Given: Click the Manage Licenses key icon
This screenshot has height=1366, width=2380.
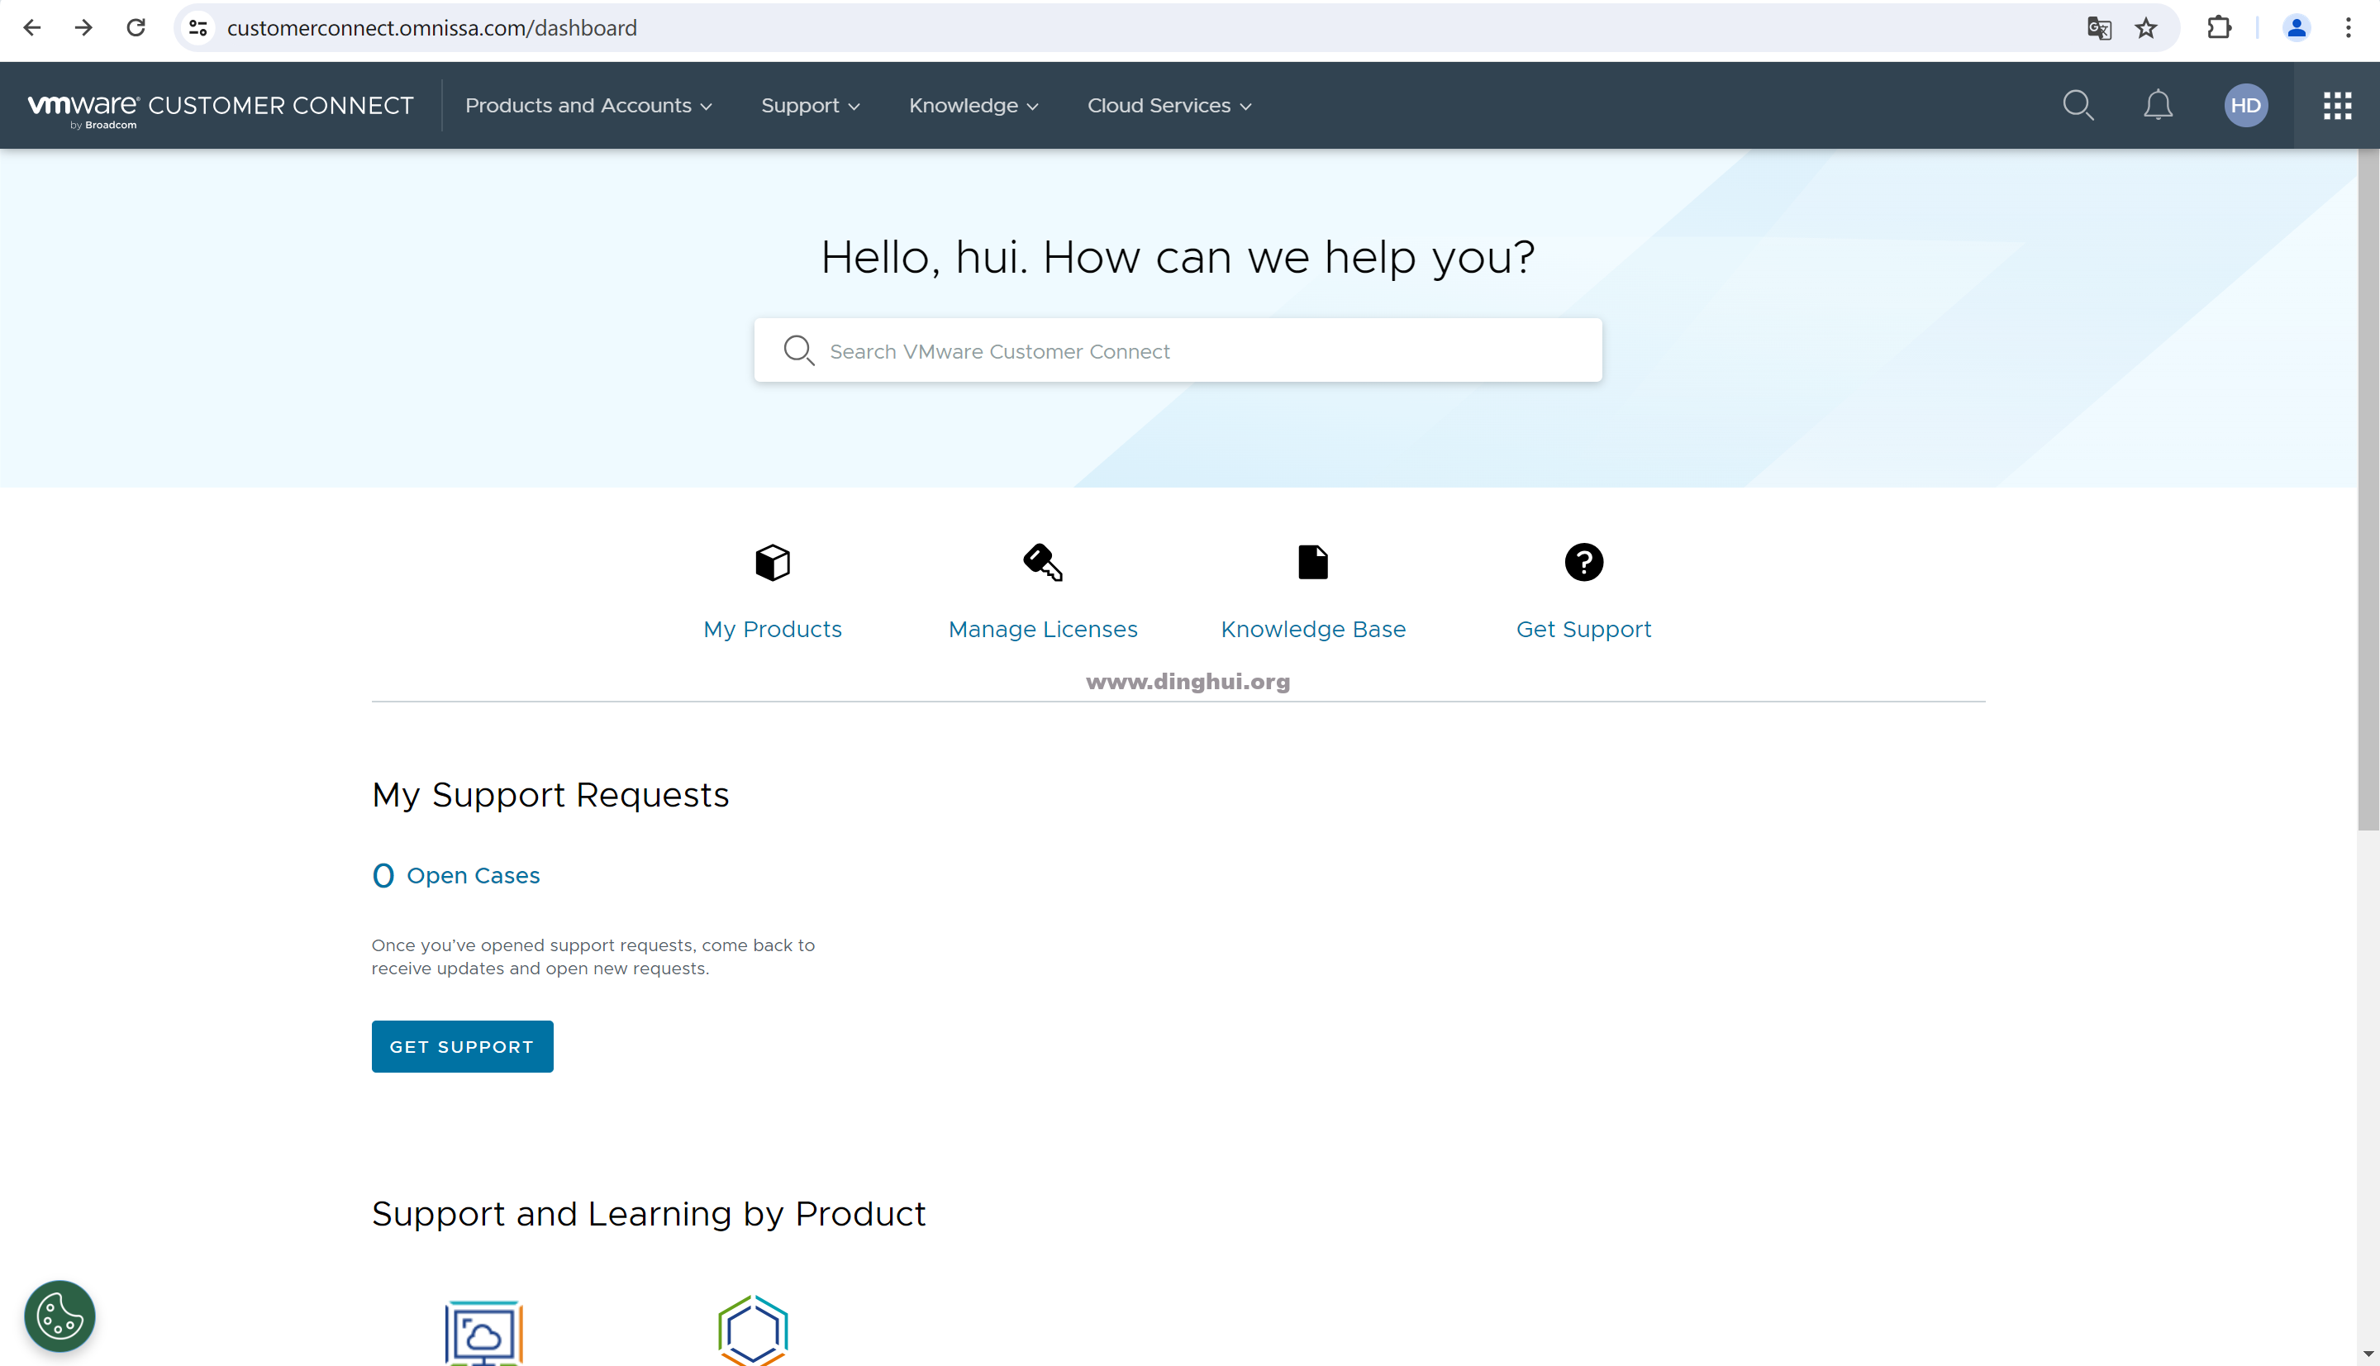Looking at the screenshot, I should tap(1042, 563).
